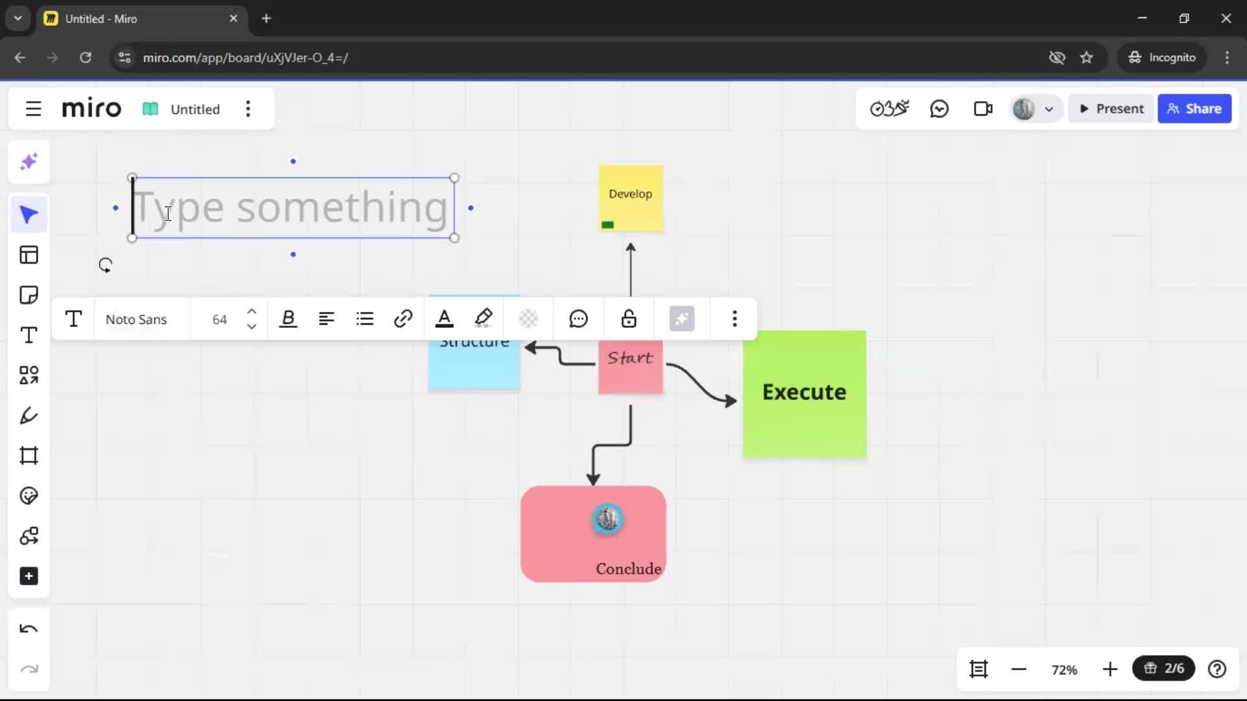Image resolution: width=1247 pixels, height=701 pixels.
Task: Open Chrome three-dot menu
Action: (x=1227, y=58)
